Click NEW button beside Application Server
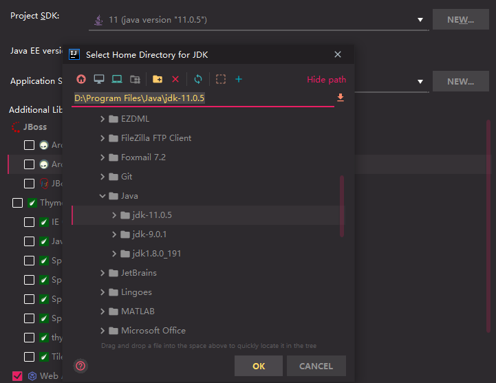Image resolution: width=496 pixels, height=383 pixels. pyautogui.click(x=461, y=81)
